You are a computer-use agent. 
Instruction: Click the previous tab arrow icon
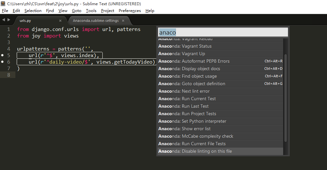click(x=4, y=20)
